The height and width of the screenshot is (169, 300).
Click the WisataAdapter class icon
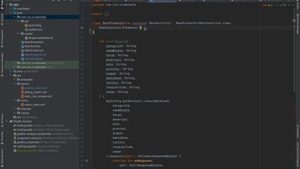point(22,59)
